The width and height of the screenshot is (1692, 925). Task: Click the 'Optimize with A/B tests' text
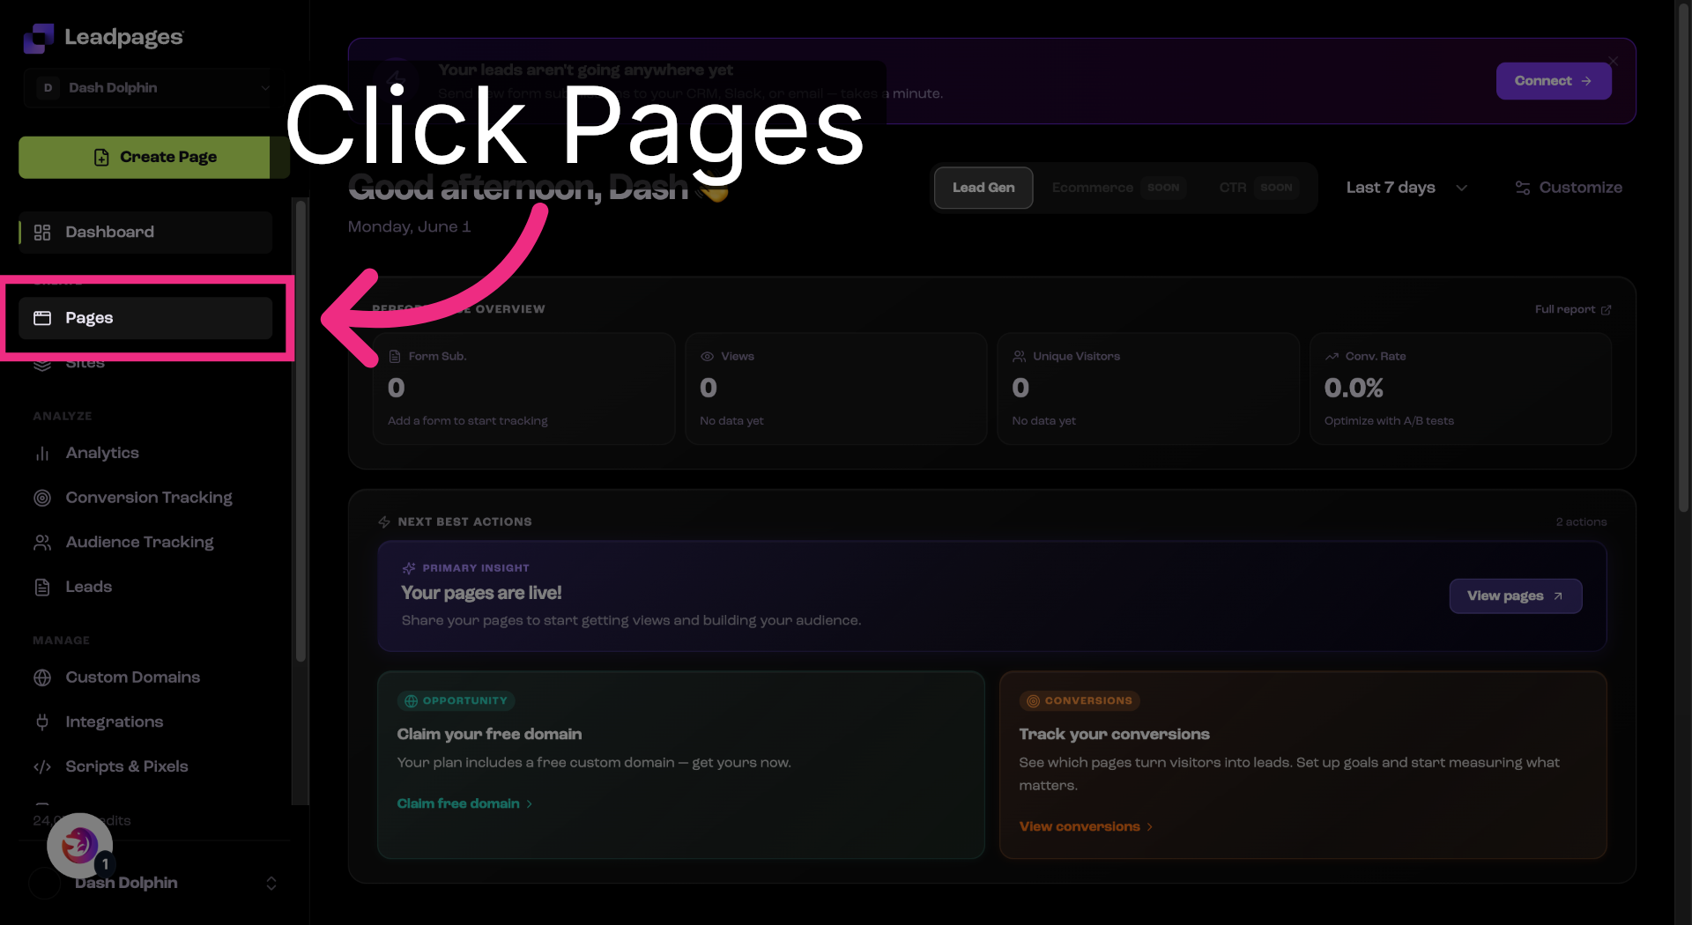[1389, 421]
